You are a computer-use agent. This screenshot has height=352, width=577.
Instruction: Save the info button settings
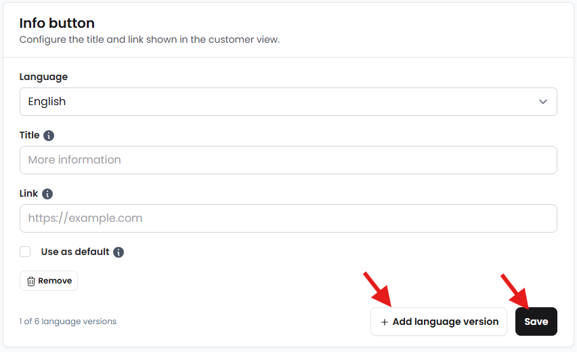pyautogui.click(x=536, y=321)
